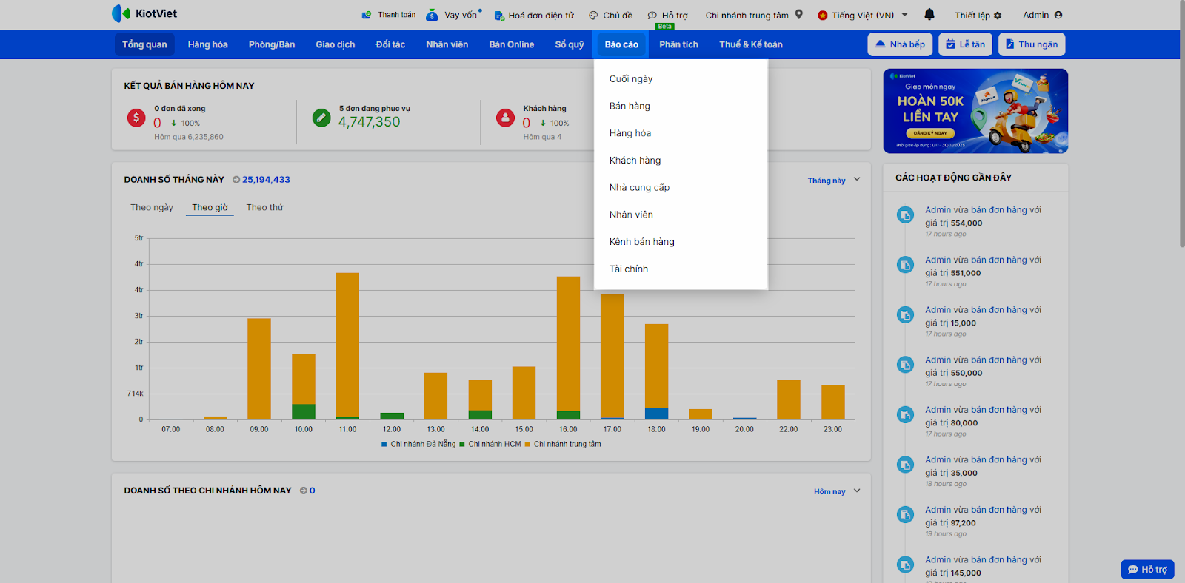The height and width of the screenshot is (583, 1185).
Task: Expand the Hôm nay period dropdown
Action: pyautogui.click(x=857, y=491)
